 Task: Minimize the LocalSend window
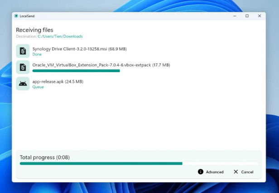coord(235,16)
